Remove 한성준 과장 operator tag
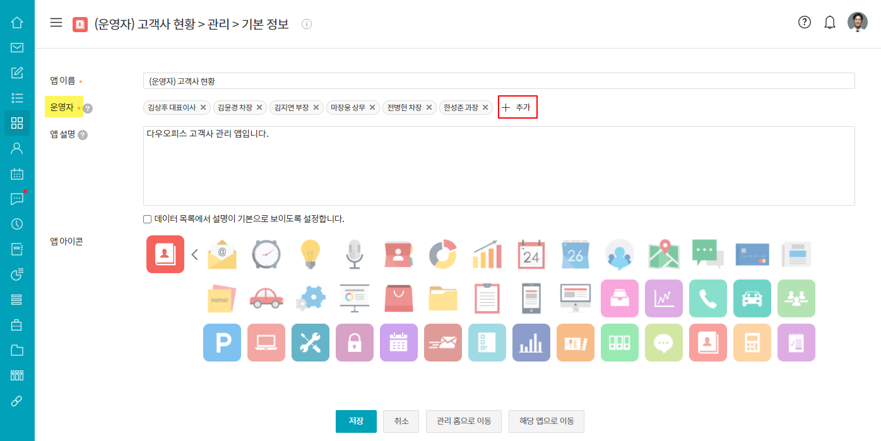 coord(485,108)
